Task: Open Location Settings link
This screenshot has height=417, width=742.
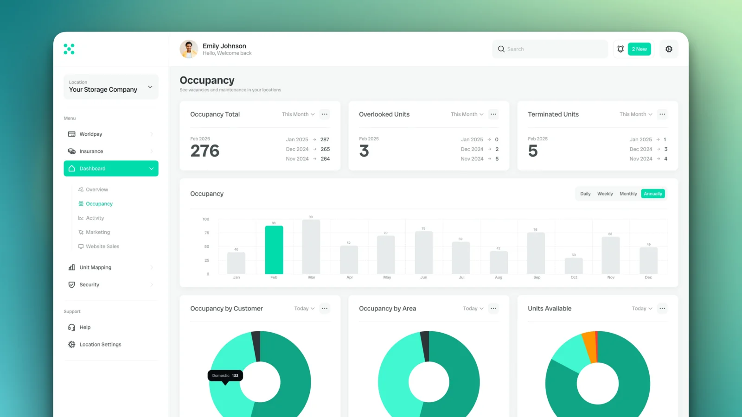Action: click(100, 345)
